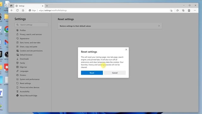The image size is (202, 114).
Task: Cancel the Reset settings dialog
Action: point(115,73)
